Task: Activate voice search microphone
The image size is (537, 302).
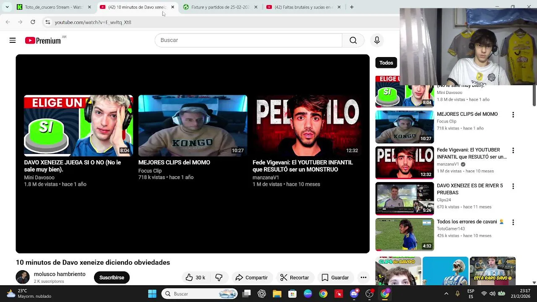Action: tap(377, 40)
